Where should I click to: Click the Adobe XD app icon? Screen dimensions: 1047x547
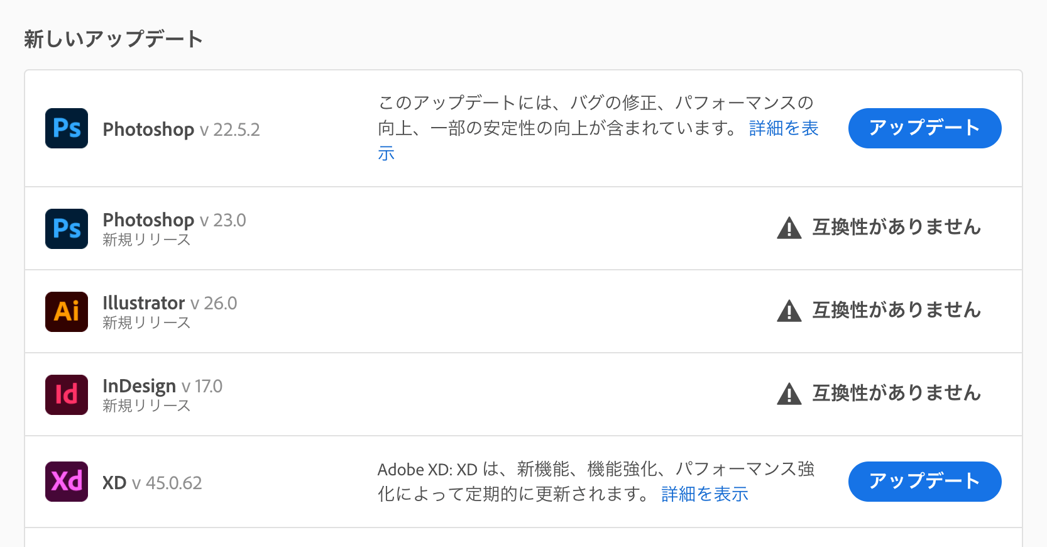[x=67, y=482]
